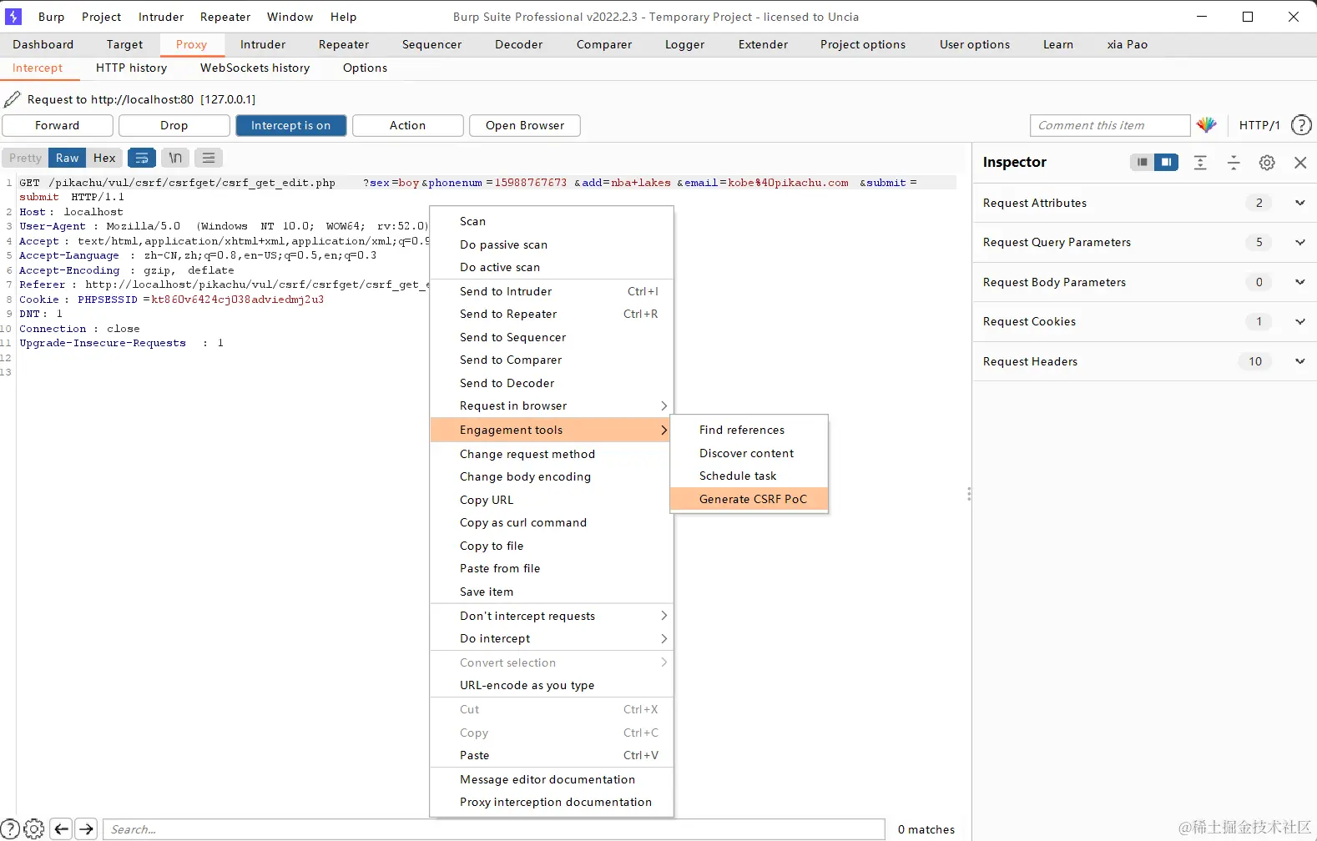This screenshot has width=1317, height=841.
Task: Expand all Inspector sections icon
Action: point(1200,163)
